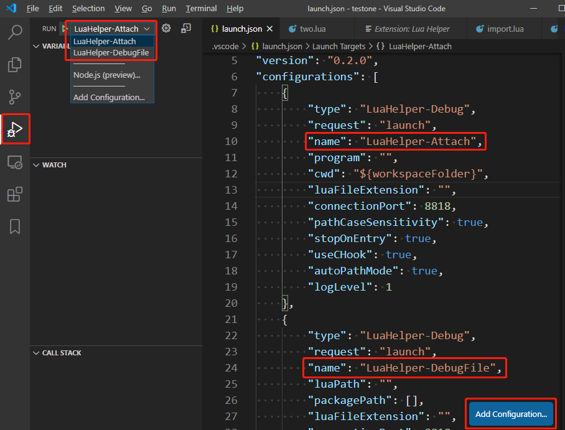Click the braces icon on launch.json tab
Viewport: 565px width, 430px height.
pos(215,29)
